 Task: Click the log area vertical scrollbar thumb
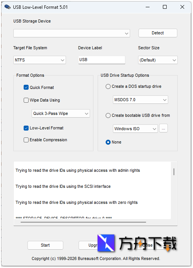pos(174,172)
